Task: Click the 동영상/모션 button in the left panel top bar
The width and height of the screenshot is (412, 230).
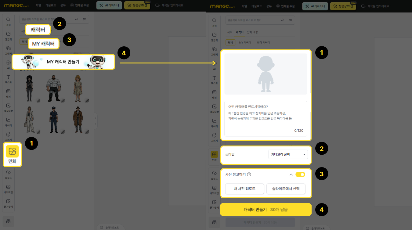Action: (137, 5)
